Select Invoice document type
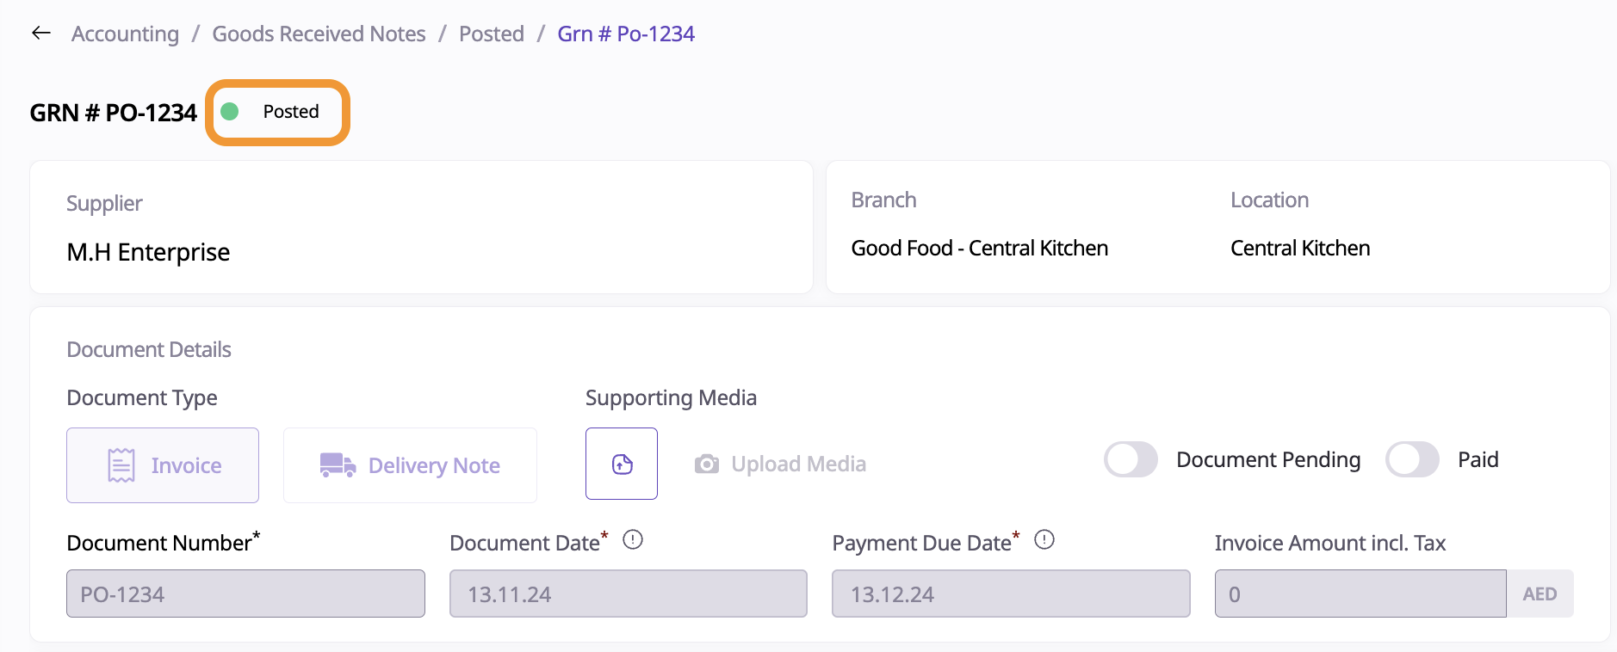Image resolution: width=1617 pixels, height=652 pixels. point(163,465)
